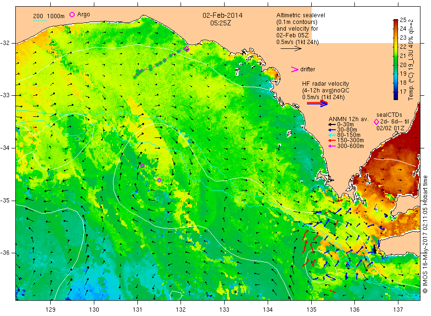Screen dimensions: 431x316
Task: Click the "200 1000m" isobath legend text
Action: click(49, 16)
